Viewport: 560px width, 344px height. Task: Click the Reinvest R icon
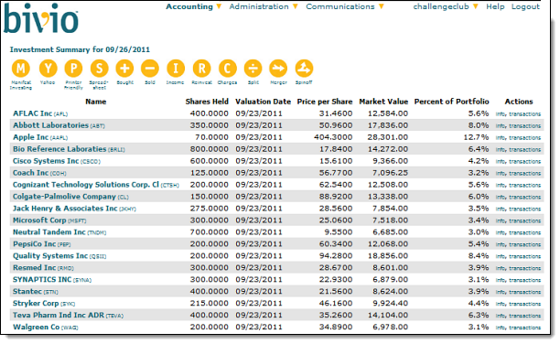[x=202, y=69]
